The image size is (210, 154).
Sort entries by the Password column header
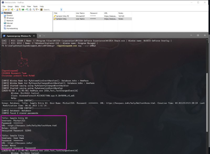[x=96, y=13]
